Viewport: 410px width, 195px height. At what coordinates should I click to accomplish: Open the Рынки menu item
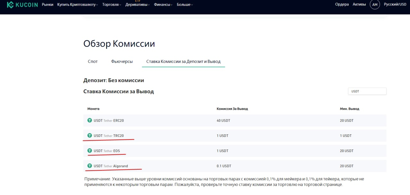[x=47, y=4]
